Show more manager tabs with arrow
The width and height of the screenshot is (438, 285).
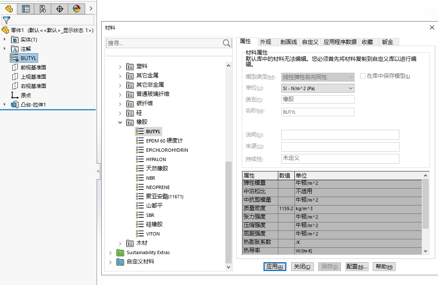click(x=91, y=8)
